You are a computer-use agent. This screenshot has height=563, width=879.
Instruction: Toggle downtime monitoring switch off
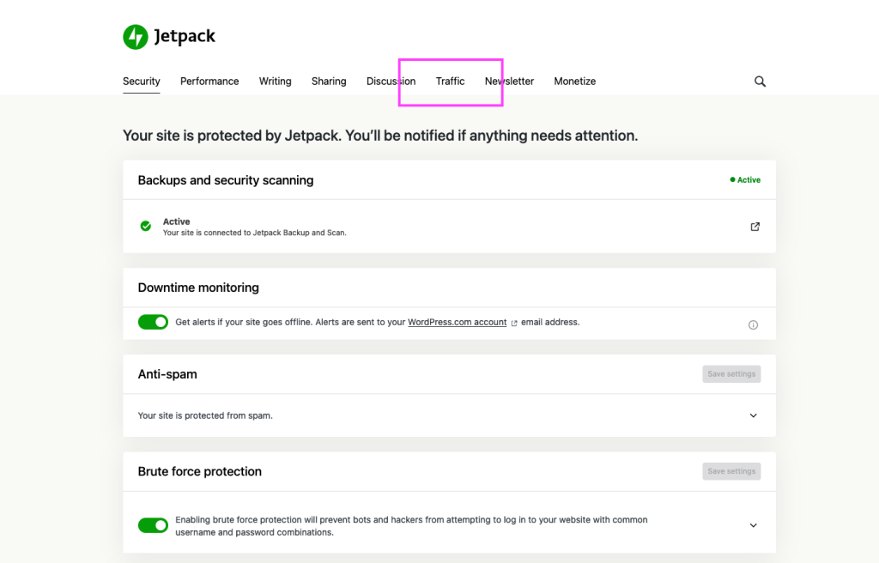click(153, 323)
